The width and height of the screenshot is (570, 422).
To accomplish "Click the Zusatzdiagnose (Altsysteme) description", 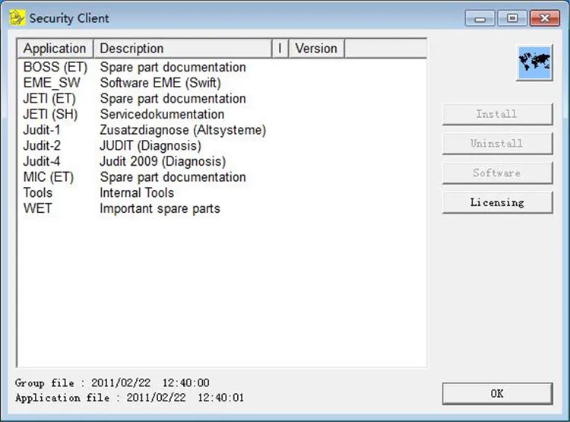I will pos(183,130).
